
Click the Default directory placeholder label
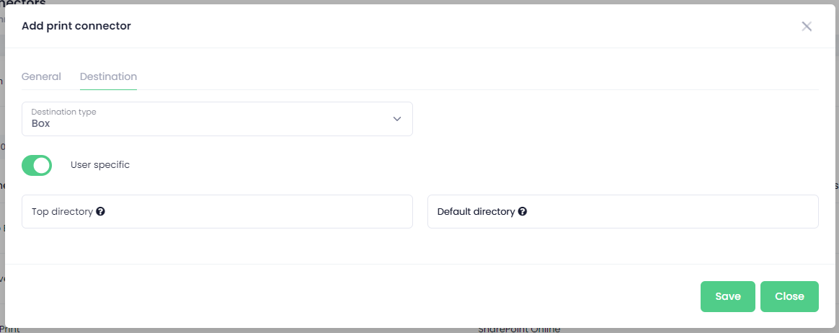pyautogui.click(x=476, y=211)
